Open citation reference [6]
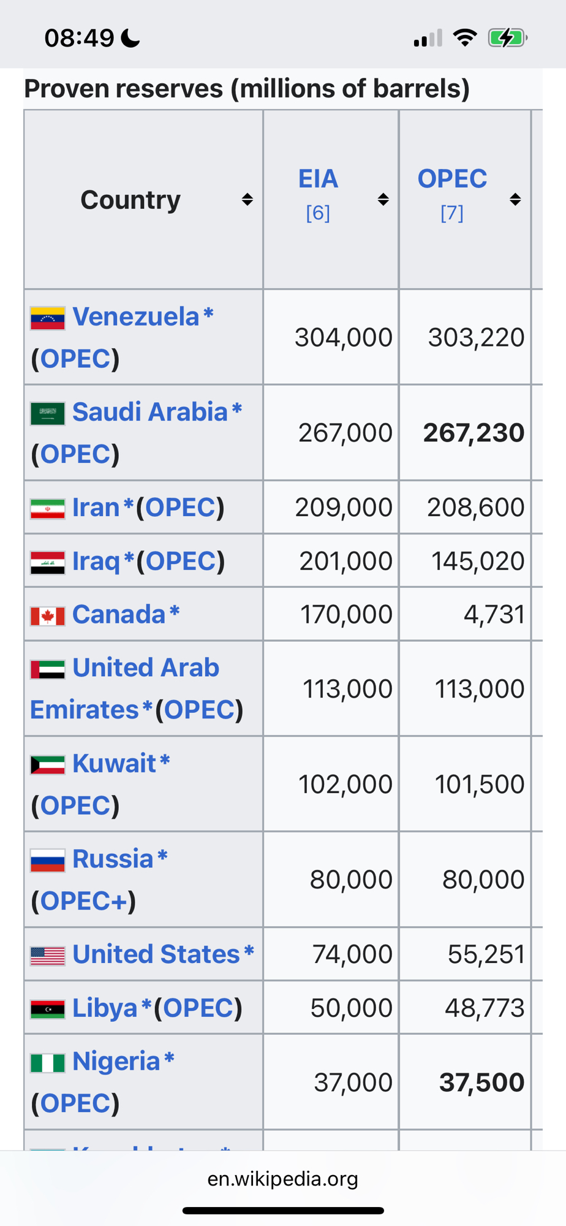Screen dimensions: 566x1226 pos(318,213)
